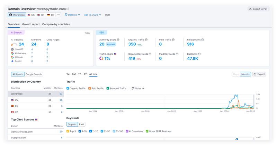
Task: Open Gemini mentions value 6
Action: [32, 61]
